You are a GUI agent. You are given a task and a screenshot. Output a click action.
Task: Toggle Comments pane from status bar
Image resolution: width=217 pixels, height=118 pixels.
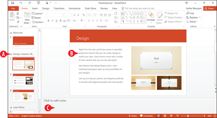[146, 116]
